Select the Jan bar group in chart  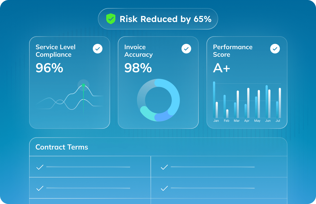215,102
